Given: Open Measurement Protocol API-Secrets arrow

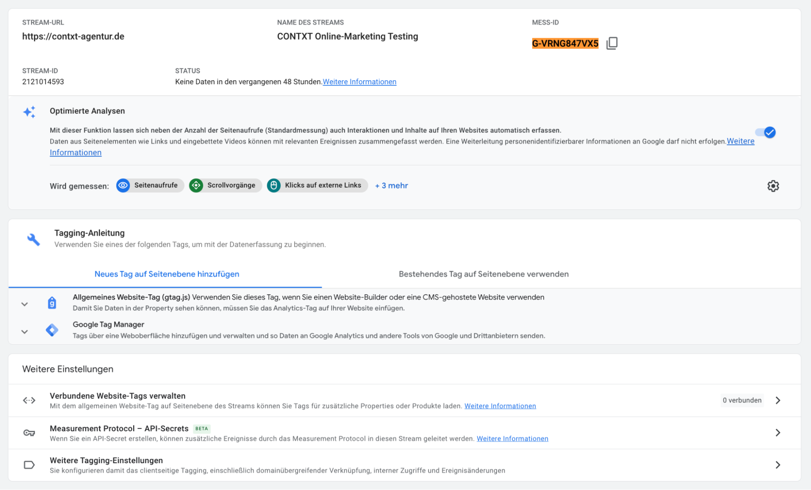Looking at the screenshot, I should click(778, 433).
